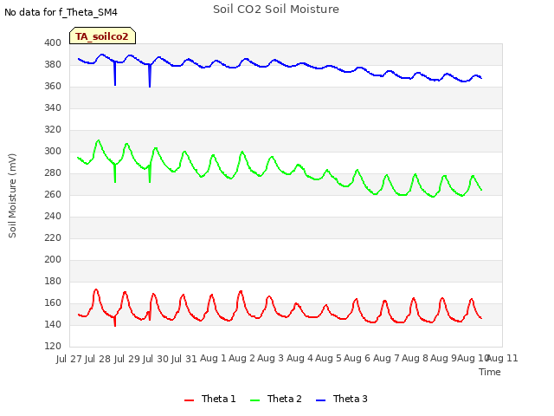This screenshot has width=554, height=416.
Task: Click the 220 y-axis tick label
Action: [53, 238]
